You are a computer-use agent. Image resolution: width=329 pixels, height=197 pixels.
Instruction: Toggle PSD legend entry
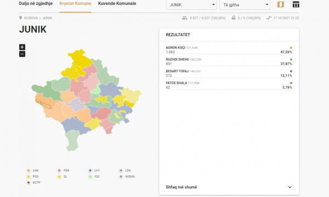point(33,177)
